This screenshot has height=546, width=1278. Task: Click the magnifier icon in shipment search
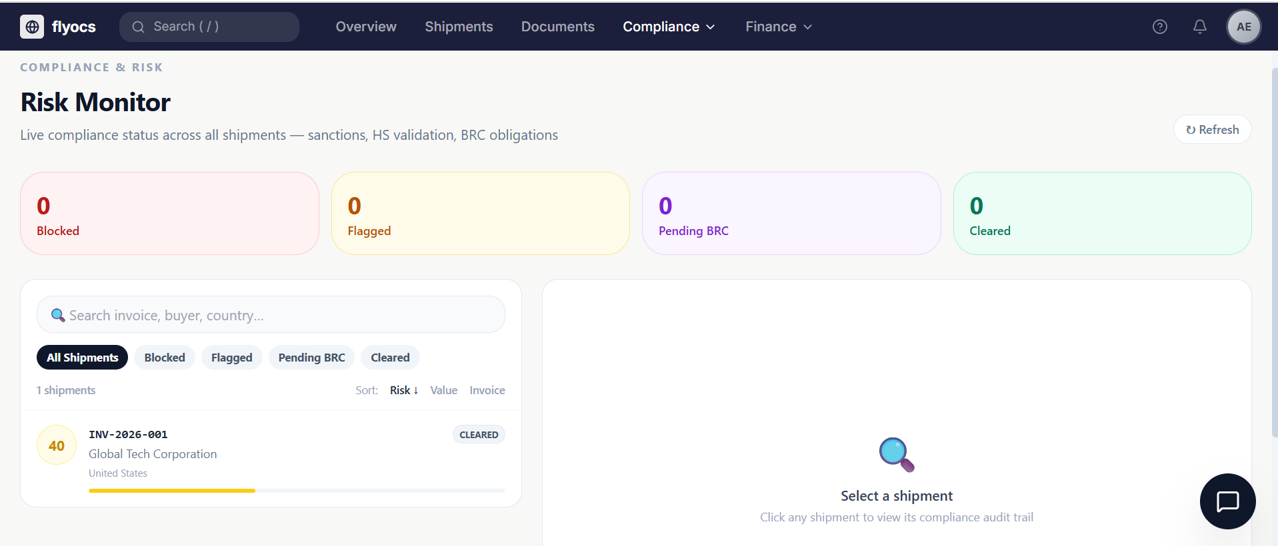coord(58,315)
